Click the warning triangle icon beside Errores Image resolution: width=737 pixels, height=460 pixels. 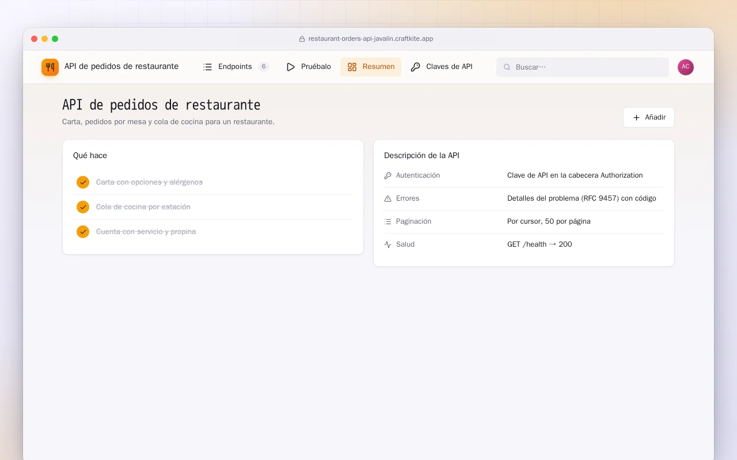(388, 198)
